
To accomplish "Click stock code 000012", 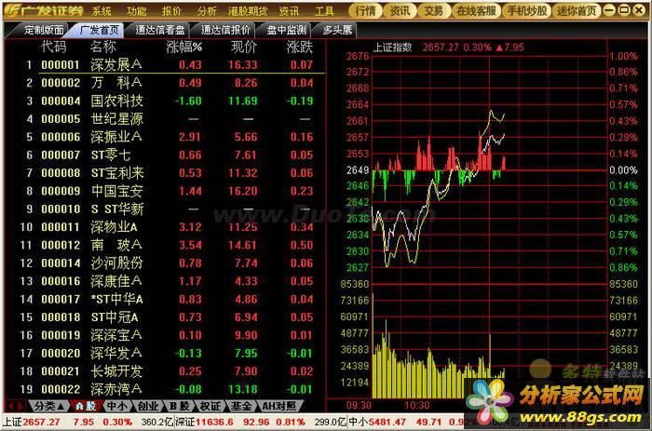I will [x=61, y=245].
